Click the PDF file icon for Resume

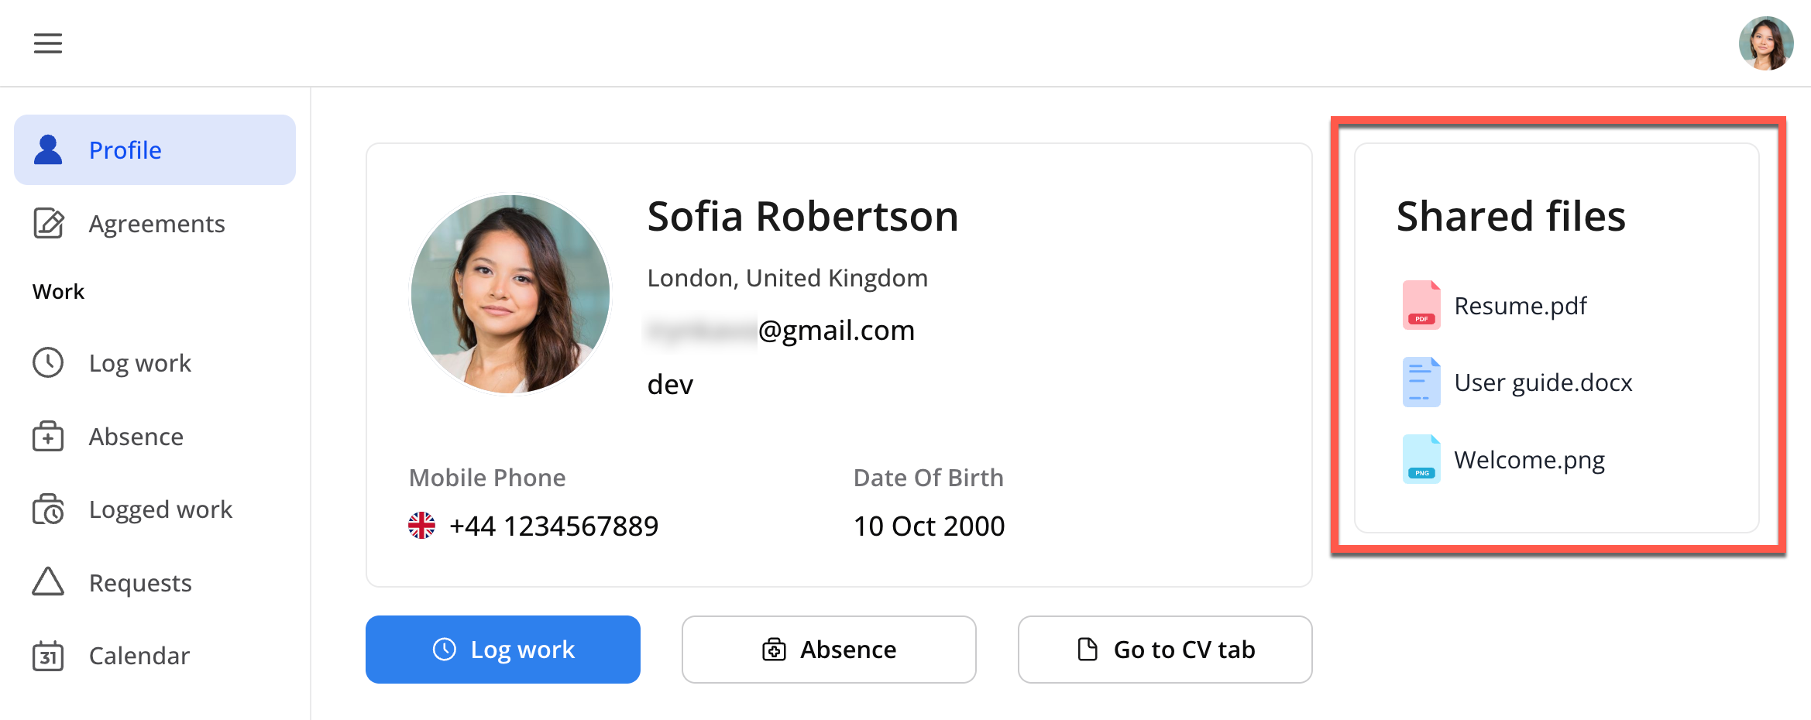pyautogui.click(x=1421, y=306)
